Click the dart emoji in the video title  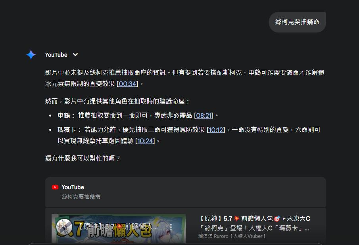click(277, 219)
